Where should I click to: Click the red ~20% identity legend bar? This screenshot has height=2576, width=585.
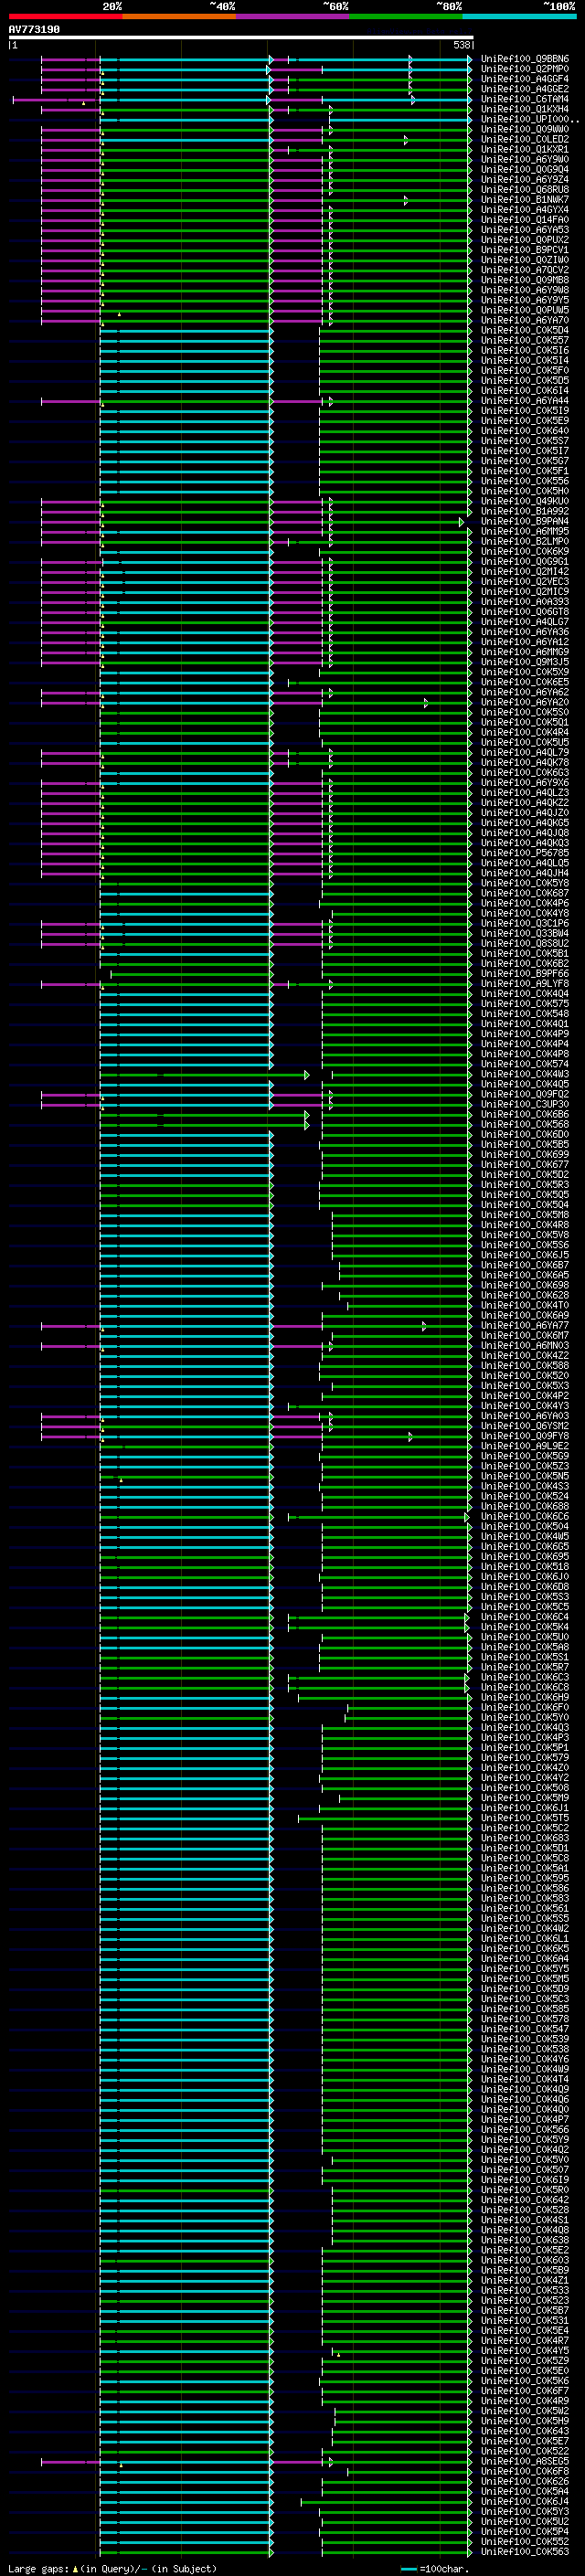(65, 16)
